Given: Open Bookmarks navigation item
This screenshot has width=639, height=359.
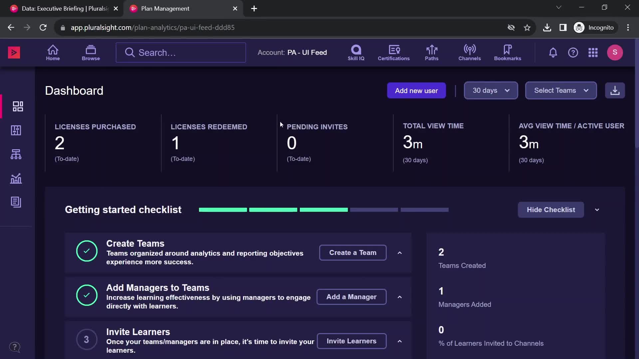Looking at the screenshot, I should pyautogui.click(x=508, y=53).
